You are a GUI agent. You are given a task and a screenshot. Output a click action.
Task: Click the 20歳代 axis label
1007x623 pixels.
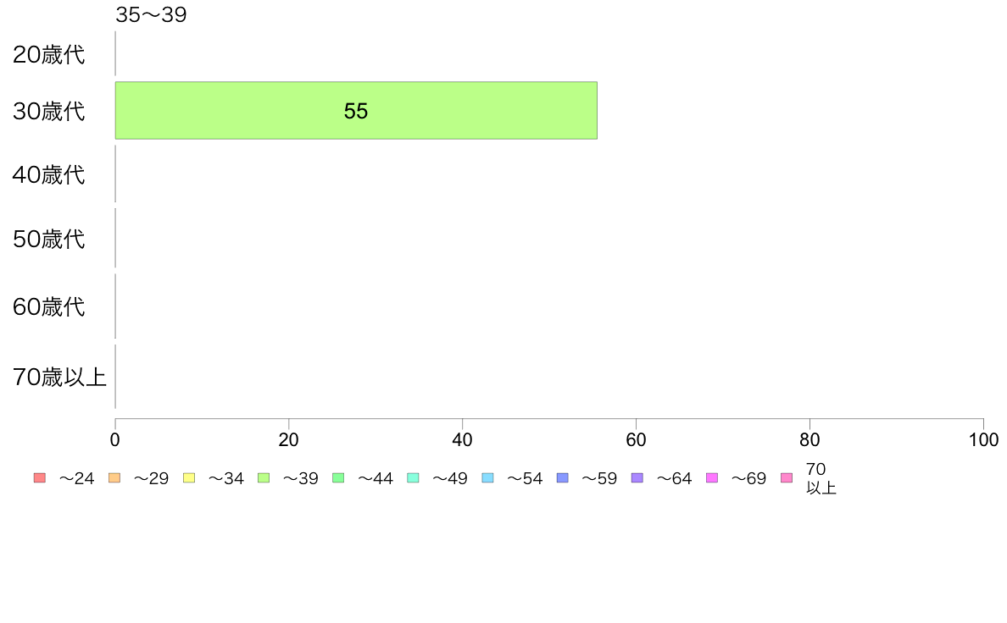49,54
